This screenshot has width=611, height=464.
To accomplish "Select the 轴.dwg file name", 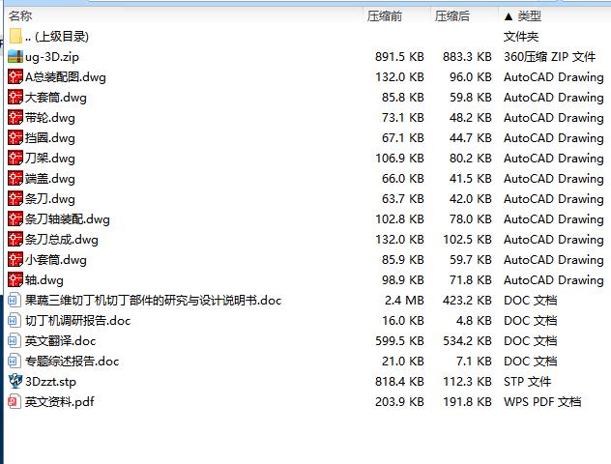I will click(44, 279).
